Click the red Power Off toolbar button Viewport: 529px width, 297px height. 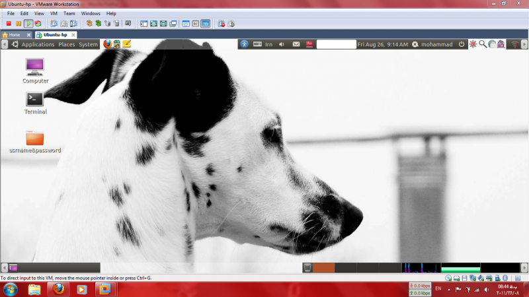pos(9,23)
